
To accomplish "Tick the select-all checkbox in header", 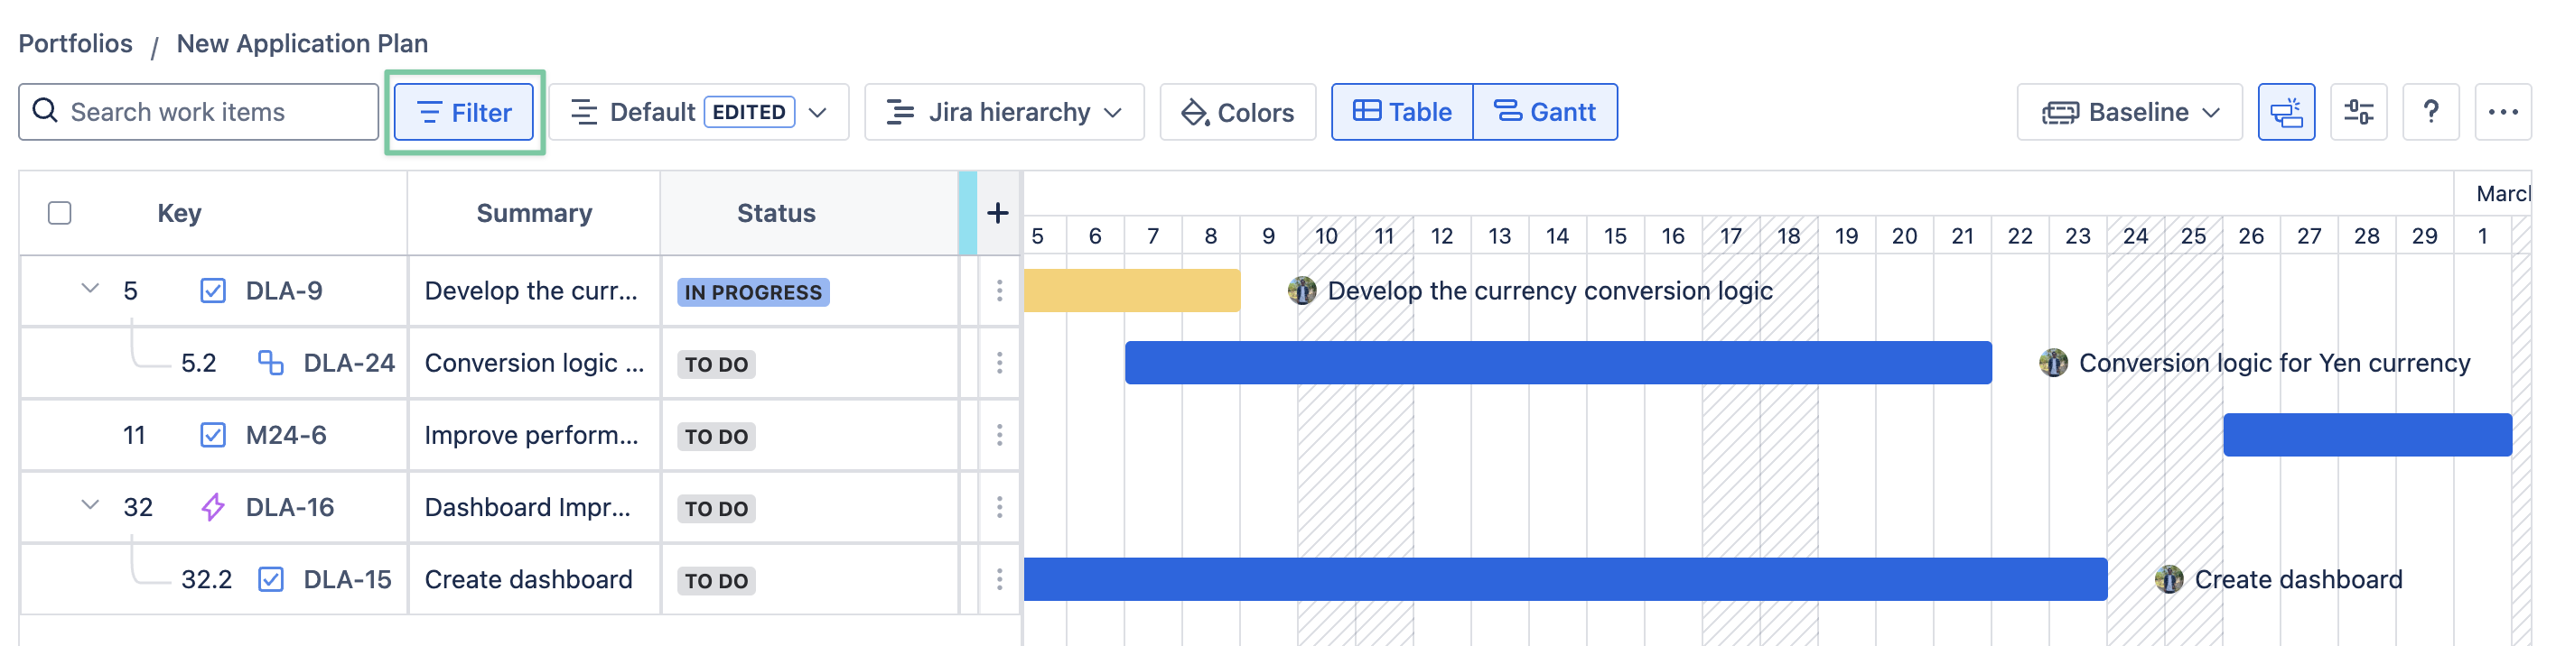I will coord(60,213).
